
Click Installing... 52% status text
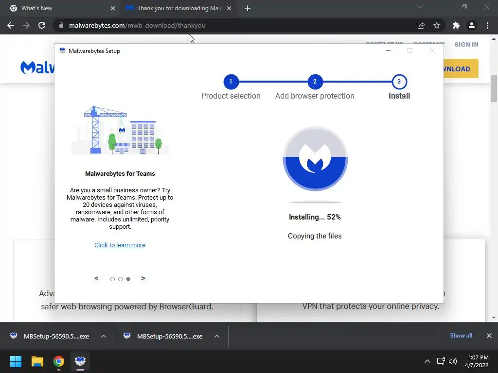point(315,217)
